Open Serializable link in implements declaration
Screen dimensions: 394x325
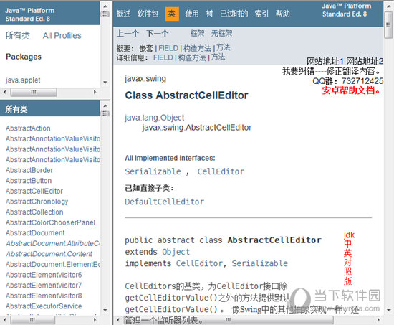point(260,263)
